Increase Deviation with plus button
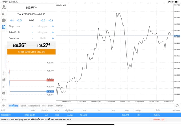The width and height of the screenshot is (181, 126). [x=53, y=38]
